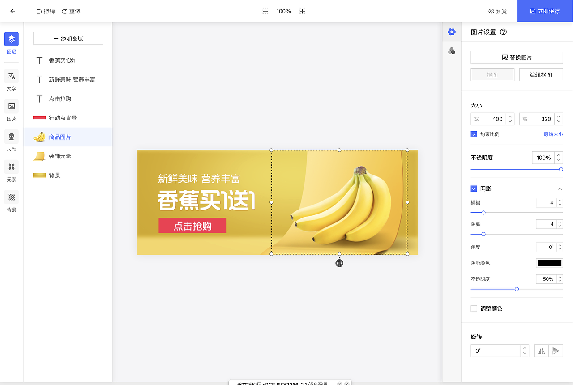This screenshot has width=573, height=385.
Task: Switch to the filter adjustments tab
Action: coord(451,51)
